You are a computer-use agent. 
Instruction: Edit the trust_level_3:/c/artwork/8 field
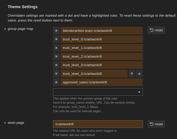point(102,65)
